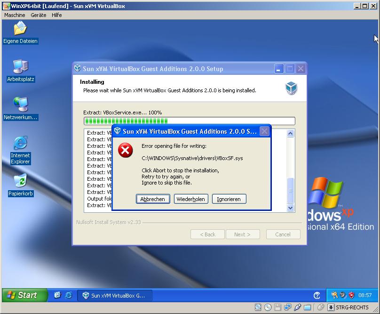Click the hard disk activity indicator icon
380x314 pixels.
258,307
